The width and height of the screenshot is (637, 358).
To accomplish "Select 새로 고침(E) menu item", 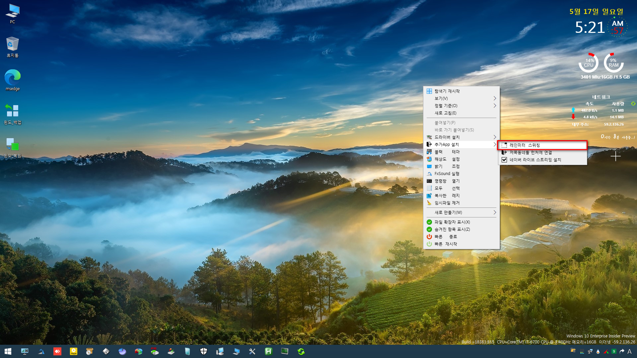I will tap(461, 113).
